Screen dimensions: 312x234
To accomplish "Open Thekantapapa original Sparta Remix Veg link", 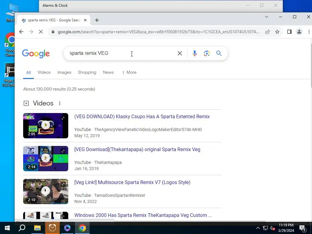I will pyautogui.click(x=137, y=149).
